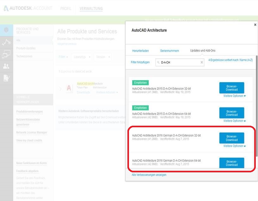Click the AutoCAD Architecture red A product icon
Image resolution: width=258 pixels, height=201 pixels.
coord(69,88)
